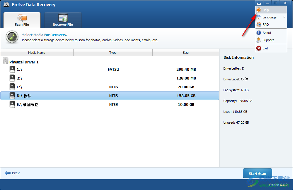The image size is (293, 190).
Task: Click the drive icon beside 1:\
Action: pyautogui.click(x=12, y=69)
